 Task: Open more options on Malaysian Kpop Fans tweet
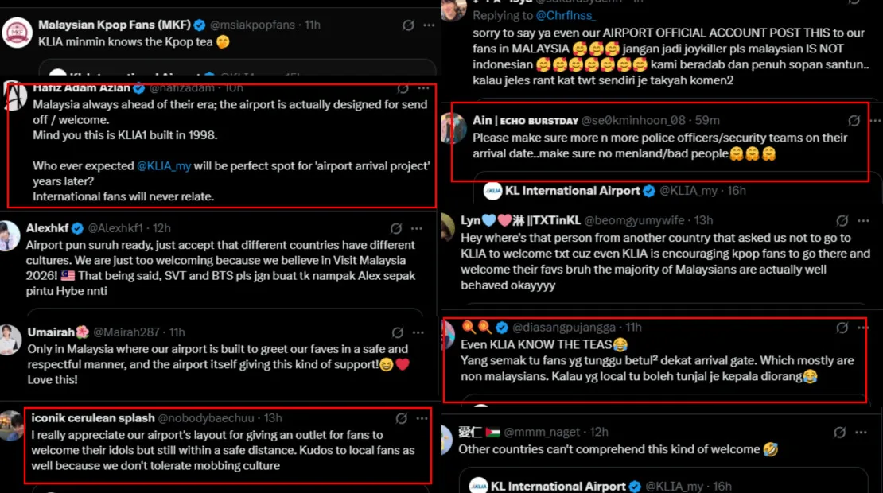coord(429,25)
